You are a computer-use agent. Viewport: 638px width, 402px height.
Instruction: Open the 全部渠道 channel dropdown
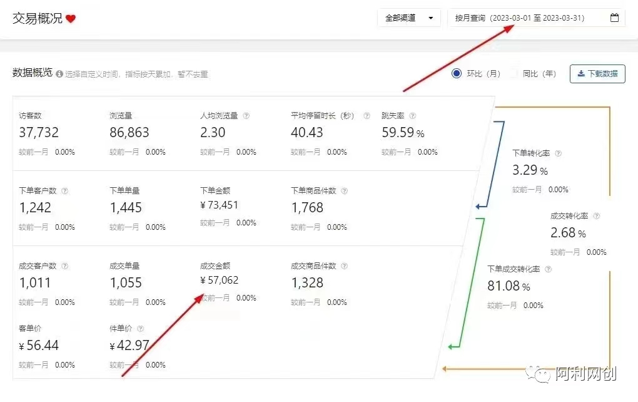(x=409, y=18)
